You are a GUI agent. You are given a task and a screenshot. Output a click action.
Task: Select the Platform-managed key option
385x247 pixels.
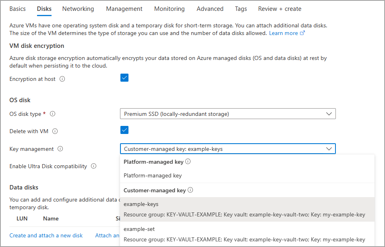pos(153,175)
